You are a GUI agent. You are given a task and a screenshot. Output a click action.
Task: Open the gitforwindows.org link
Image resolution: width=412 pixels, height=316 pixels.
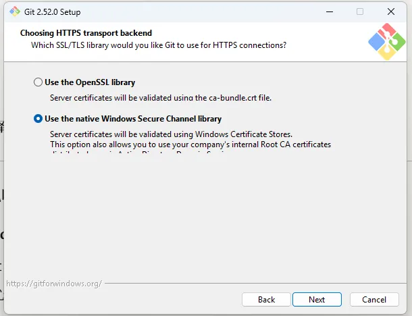point(54,284)
